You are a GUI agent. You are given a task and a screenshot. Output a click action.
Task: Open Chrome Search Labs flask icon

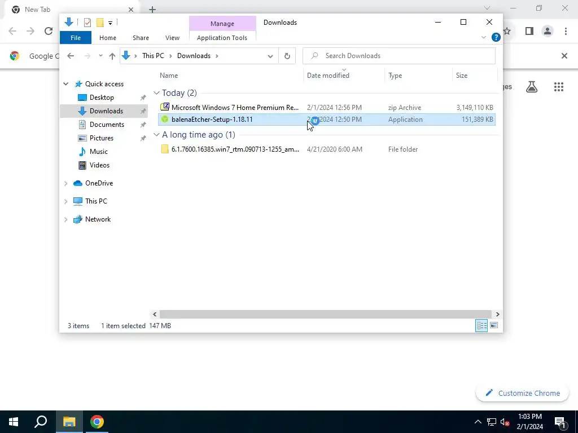coord(532,87)
